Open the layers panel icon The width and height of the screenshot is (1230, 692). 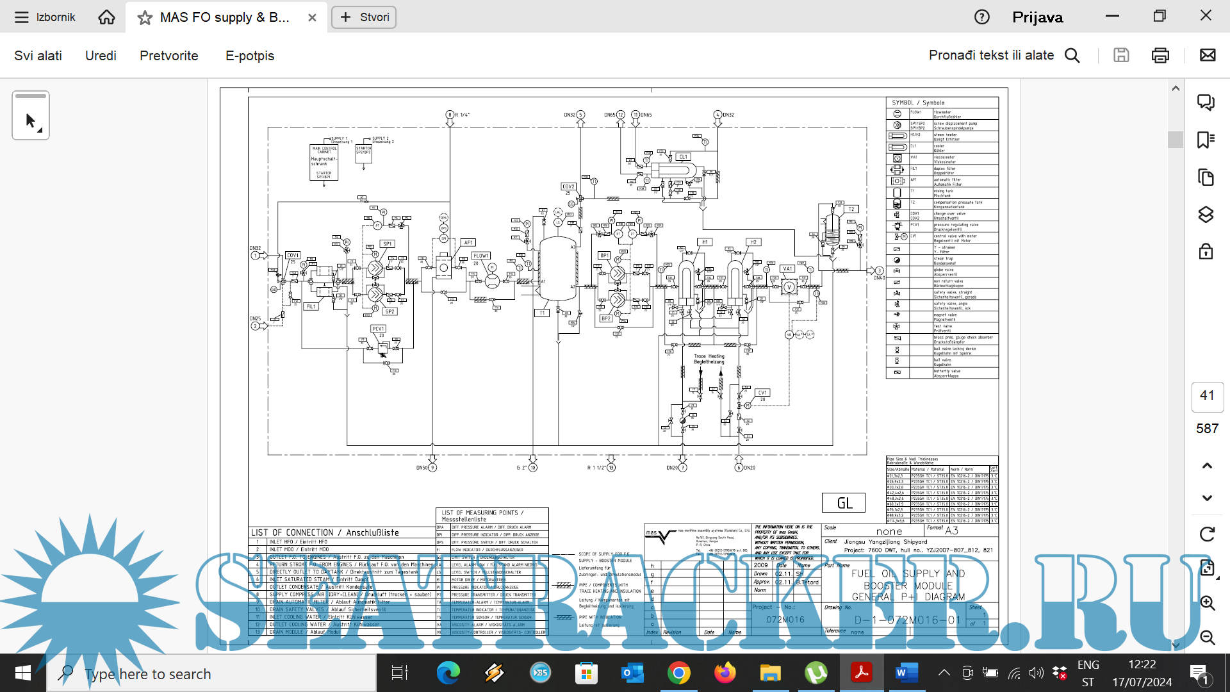1206,215
